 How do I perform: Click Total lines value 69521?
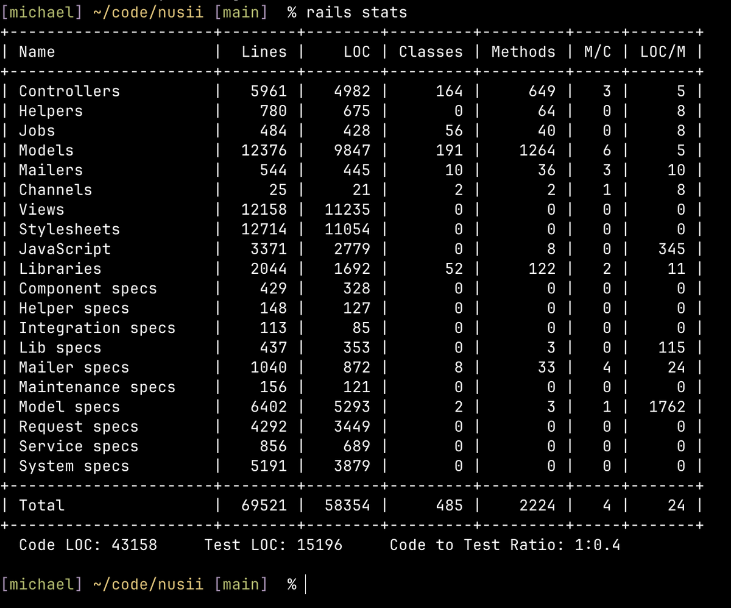pos(264,506)
